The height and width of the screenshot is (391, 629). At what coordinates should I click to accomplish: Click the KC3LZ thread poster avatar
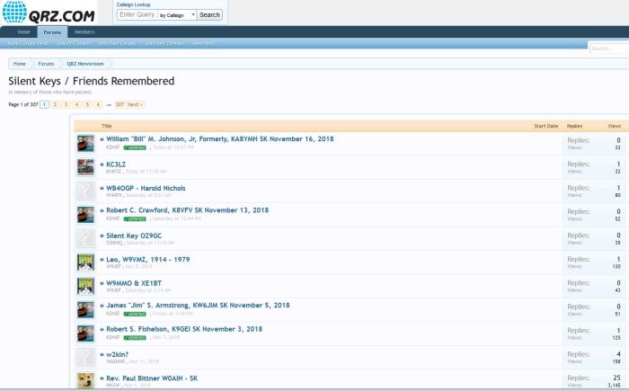85,166
